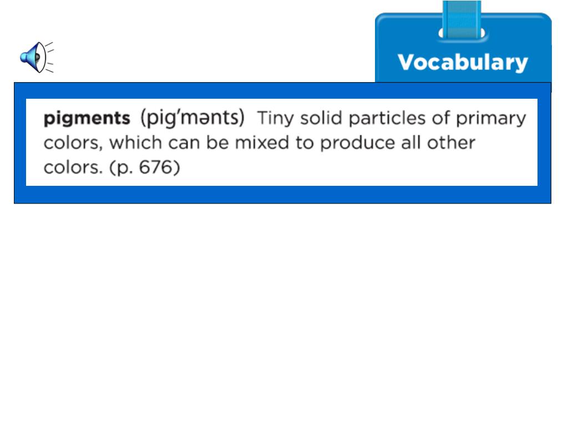Click the word "other" ending the second line
The width and height of the screenshot is (568, 426).
[451, 143]
